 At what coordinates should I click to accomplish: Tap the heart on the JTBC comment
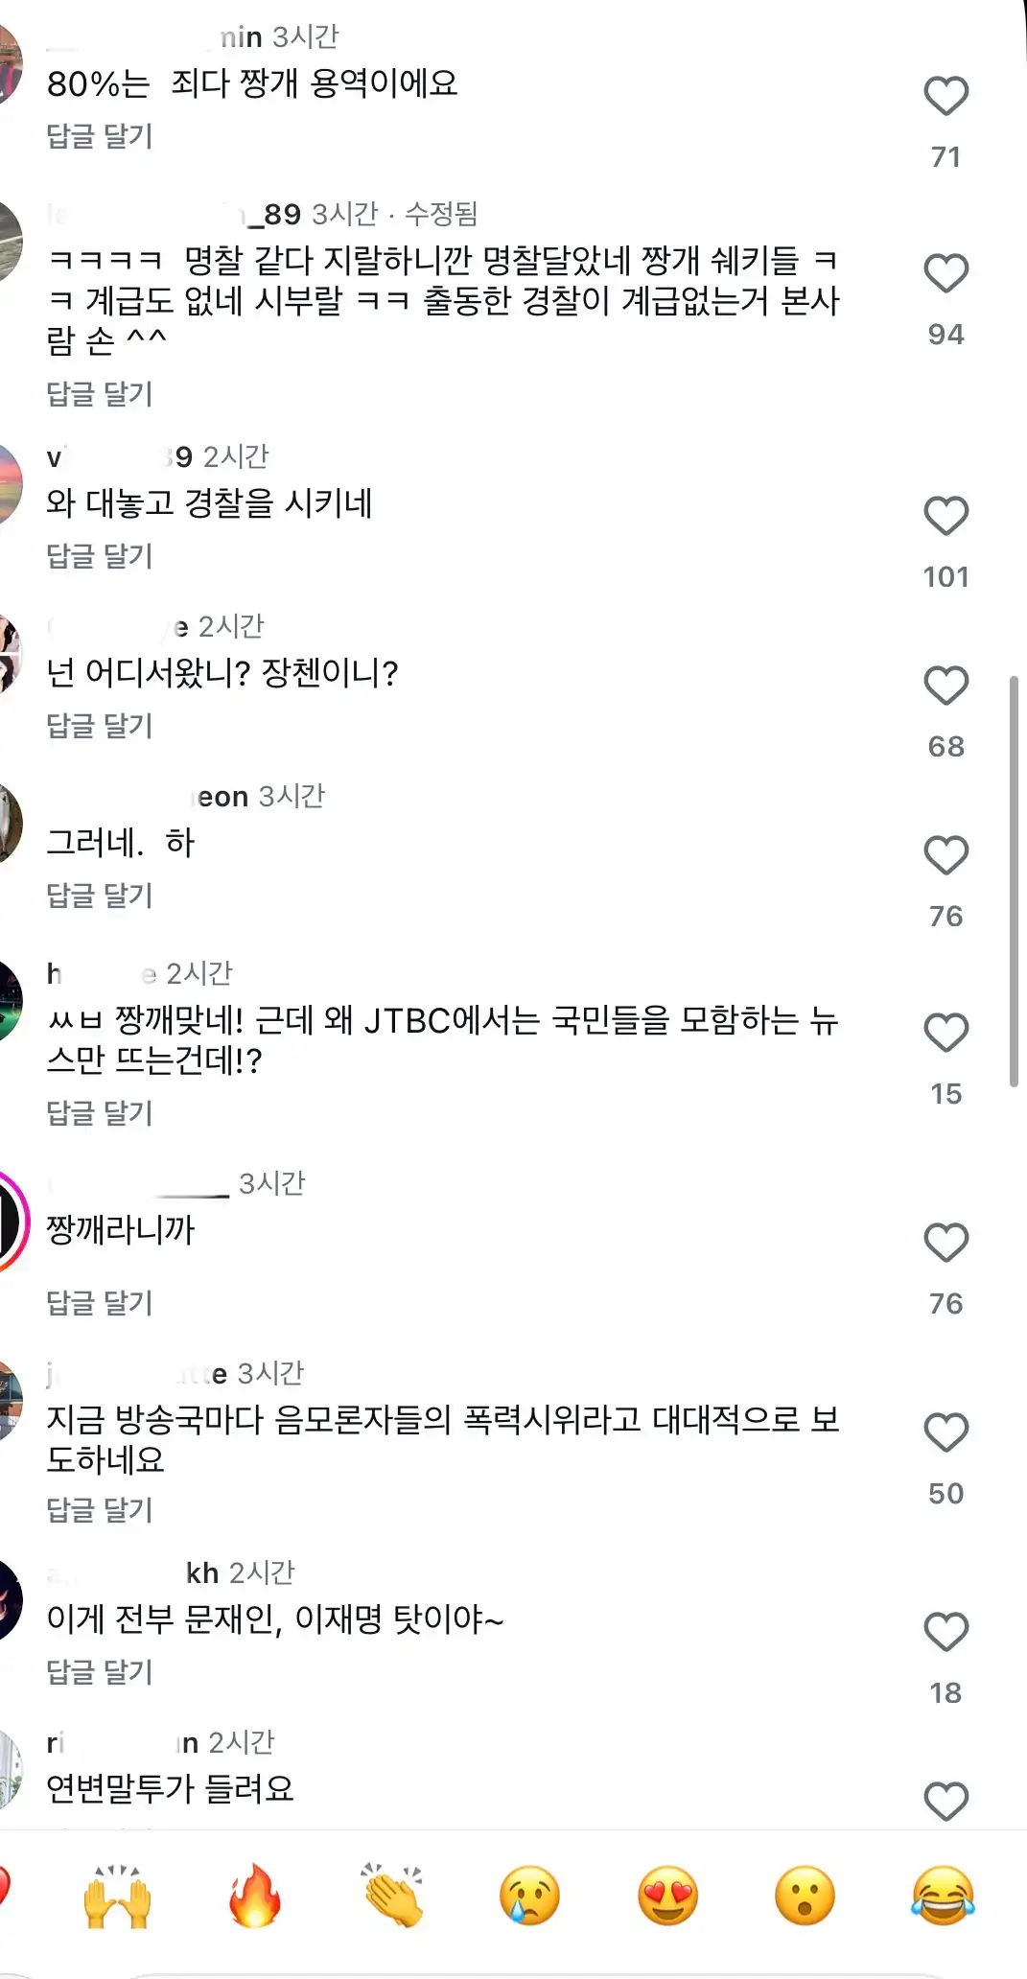pyautogui.click(x=945, y=1033)
